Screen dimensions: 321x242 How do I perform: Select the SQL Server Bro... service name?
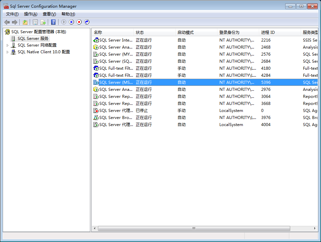click(x=116, y=118)
